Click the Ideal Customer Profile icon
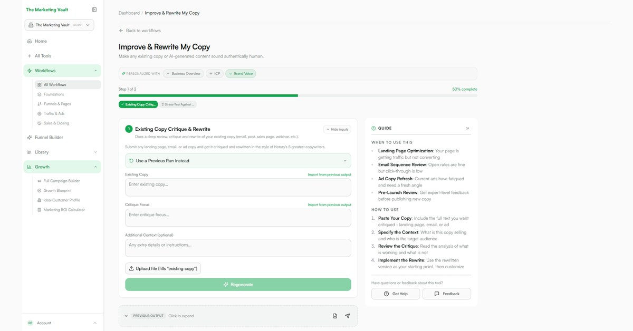This screenshot has width=633, height=331. pyautogui.click(x=39, y=200)
